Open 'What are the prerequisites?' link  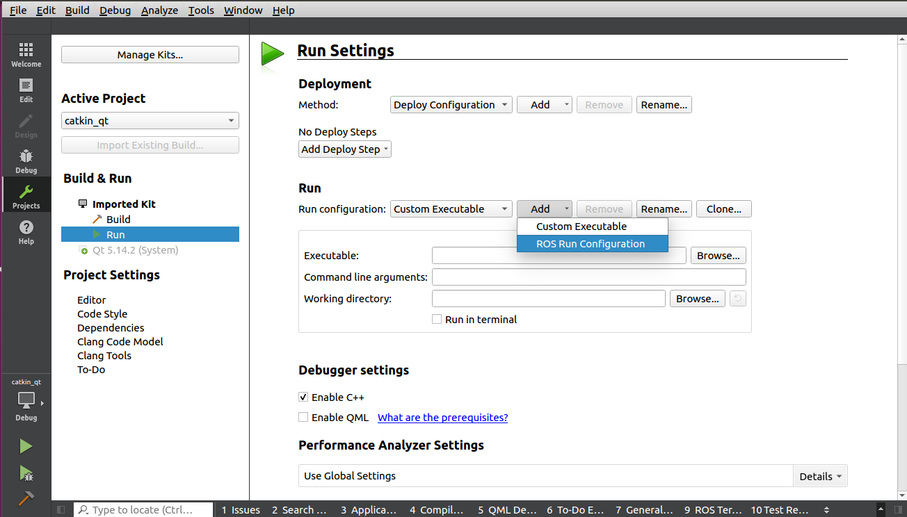pos(442,418)
